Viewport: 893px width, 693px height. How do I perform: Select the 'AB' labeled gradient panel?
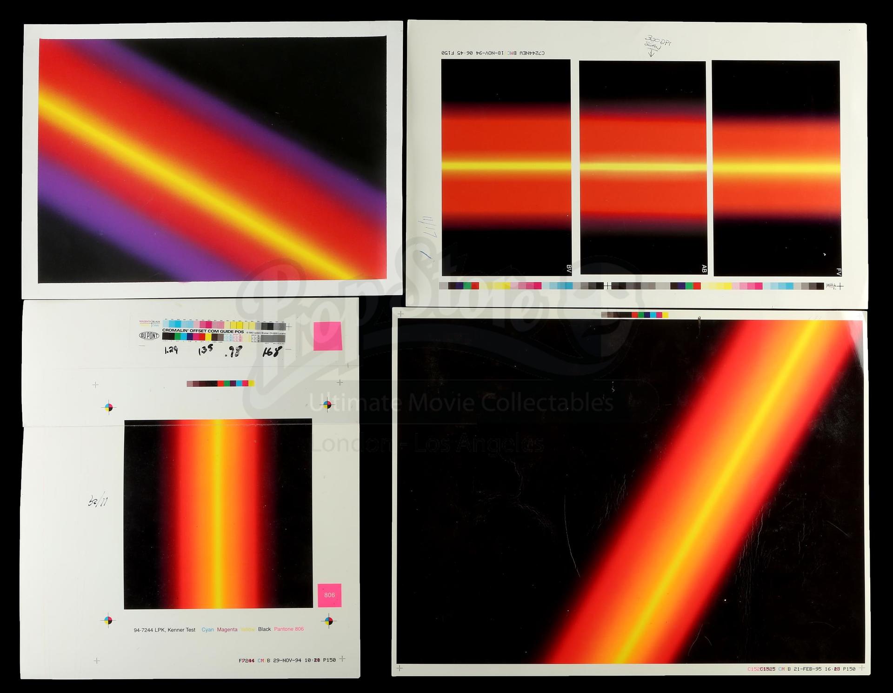tap(643, 167)
